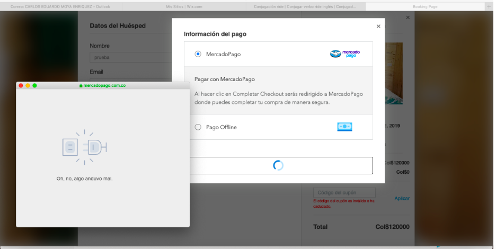This screenshot has height=249, width=496.
Task: Minimize the mercadopago popup yellow button
Action: (28, 85)
